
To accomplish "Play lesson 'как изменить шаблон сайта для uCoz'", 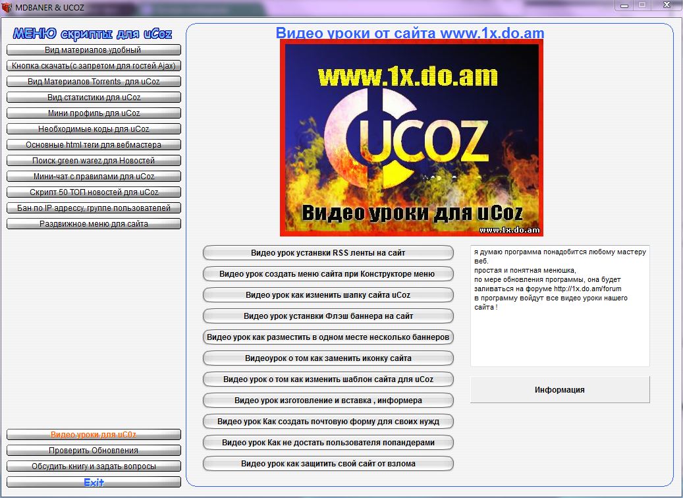I will tap(328, 379).
